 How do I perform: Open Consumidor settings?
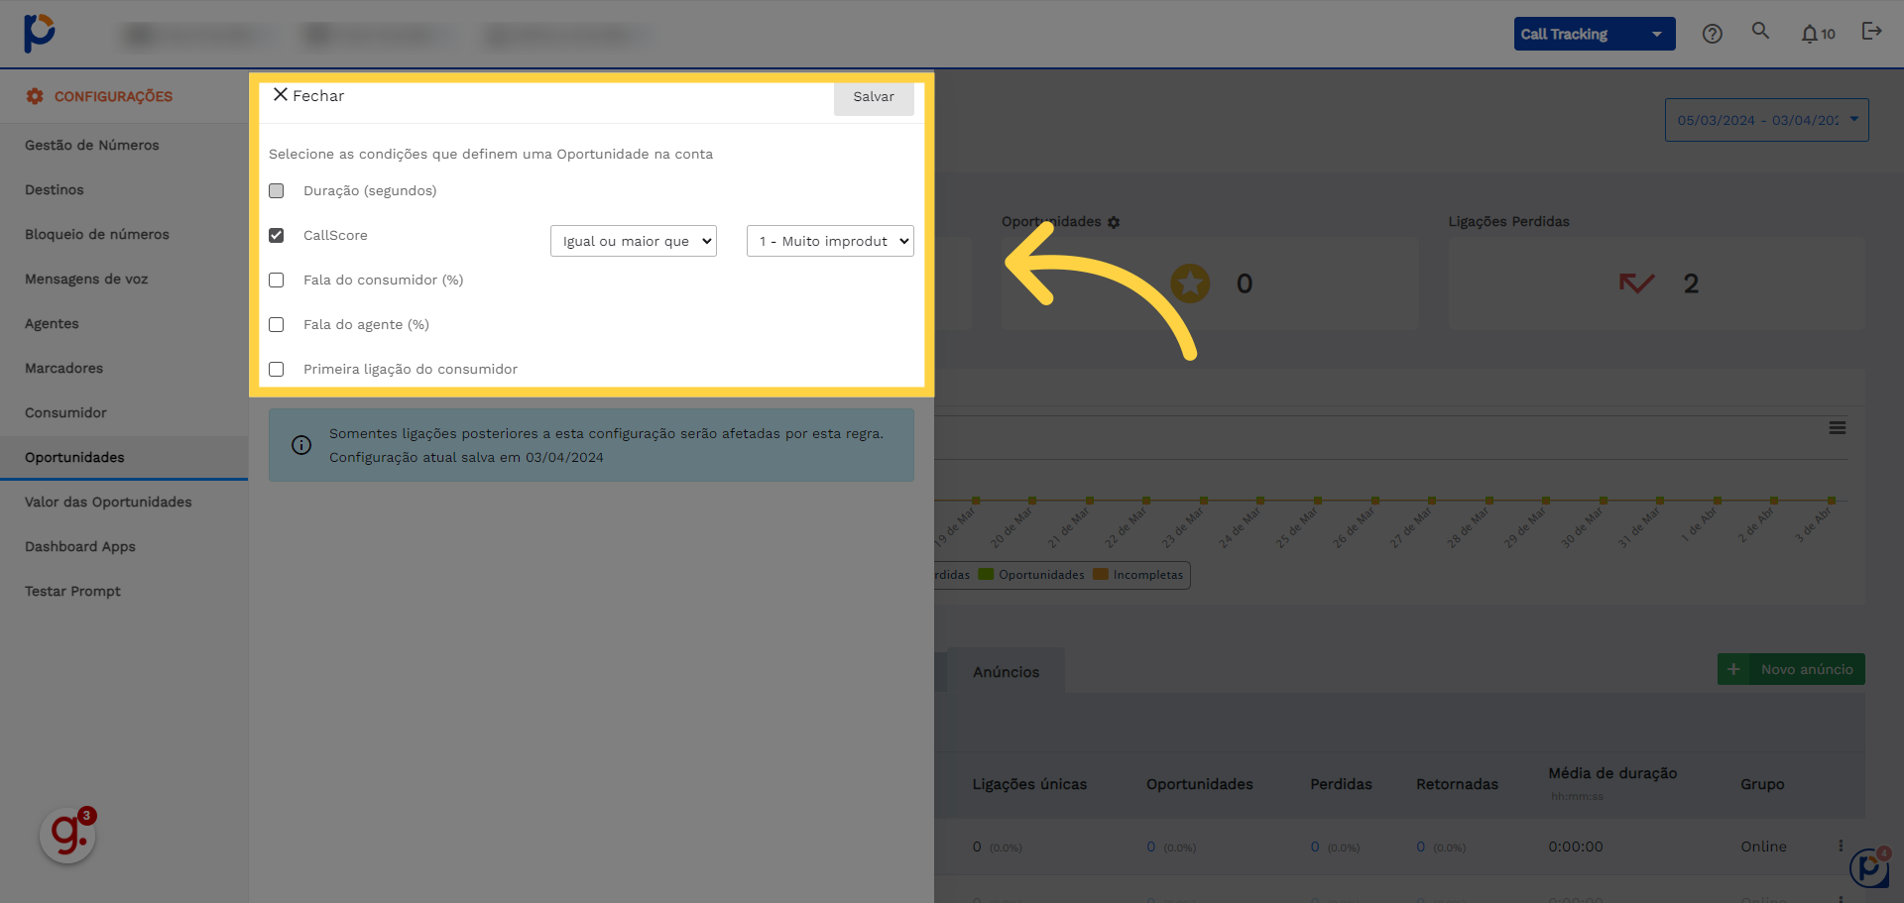tap(65, 412)
